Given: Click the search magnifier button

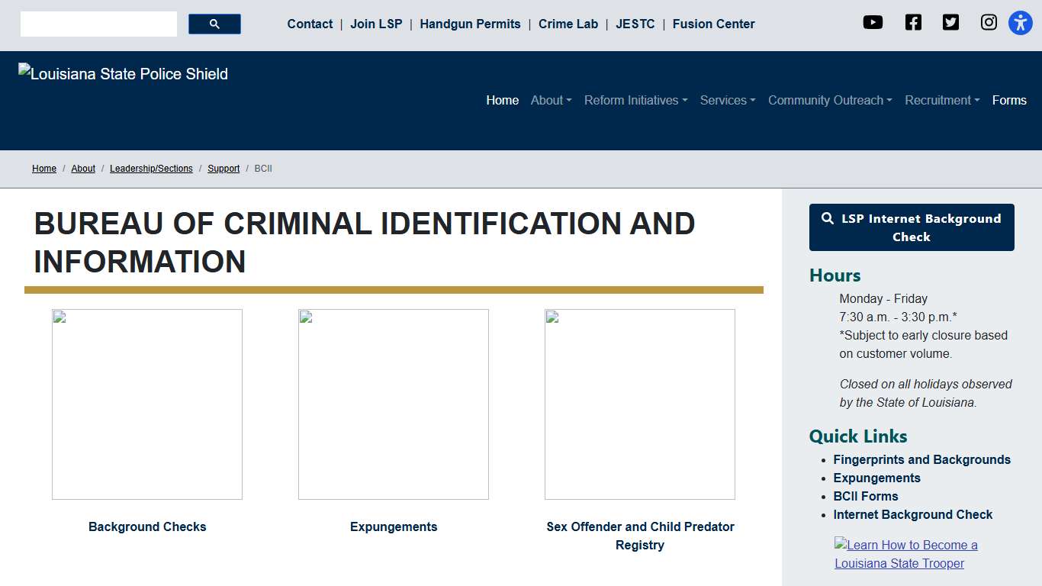Looking at the screenshot, I should coord(214,24).
